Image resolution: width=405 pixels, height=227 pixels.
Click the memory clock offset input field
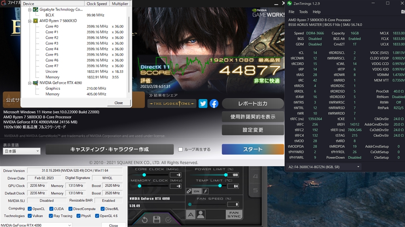[176, 186]
